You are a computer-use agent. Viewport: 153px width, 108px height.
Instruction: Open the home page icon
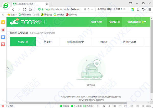[30, 9]
